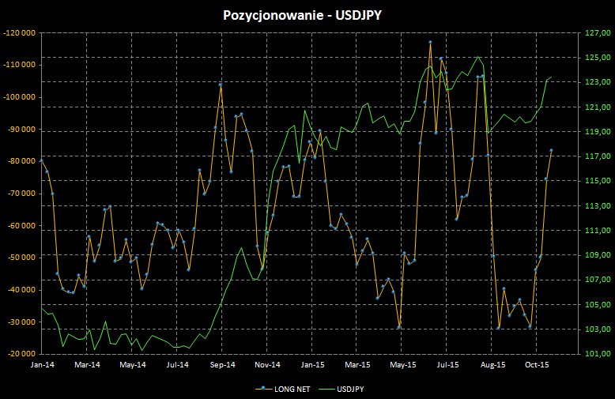Click the LONG NET legend marker icon
Screen dimensions: 615x399
[x=261, y=389]
